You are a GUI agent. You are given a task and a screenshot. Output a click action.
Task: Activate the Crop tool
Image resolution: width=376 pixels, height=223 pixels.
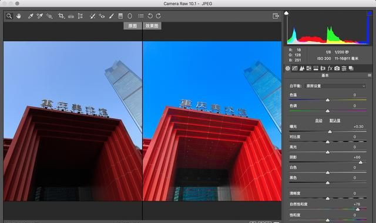click(x=61, y=16)
